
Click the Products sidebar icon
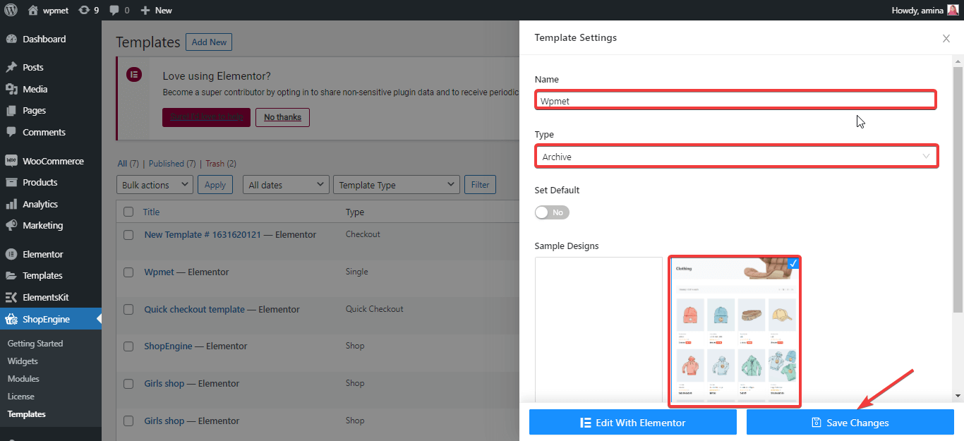(x=11, y=182)
